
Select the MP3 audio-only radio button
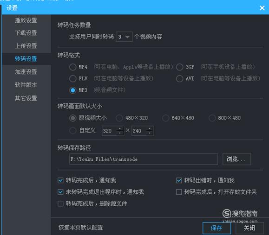73,90
